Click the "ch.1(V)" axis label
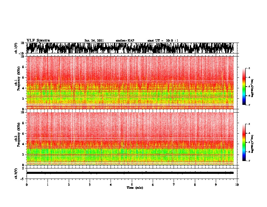 click(16, 48)
